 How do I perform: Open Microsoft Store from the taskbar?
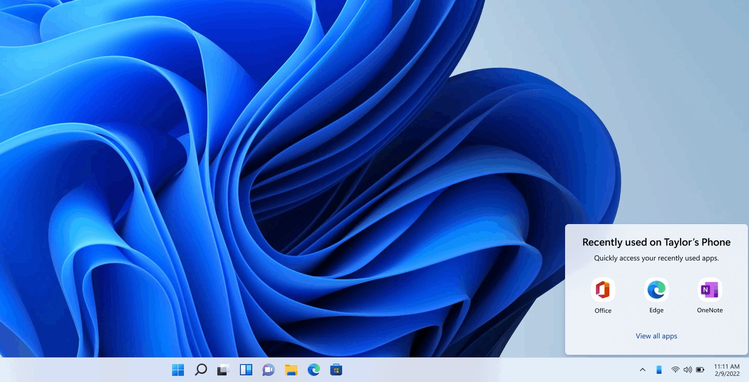tap(336, 370)
